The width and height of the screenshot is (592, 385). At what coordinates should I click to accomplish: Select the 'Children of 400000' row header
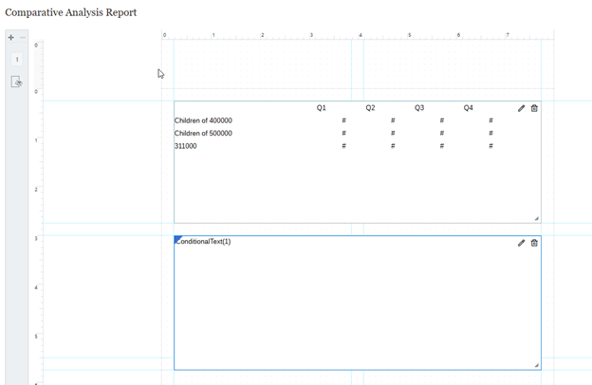pos(203,120)
